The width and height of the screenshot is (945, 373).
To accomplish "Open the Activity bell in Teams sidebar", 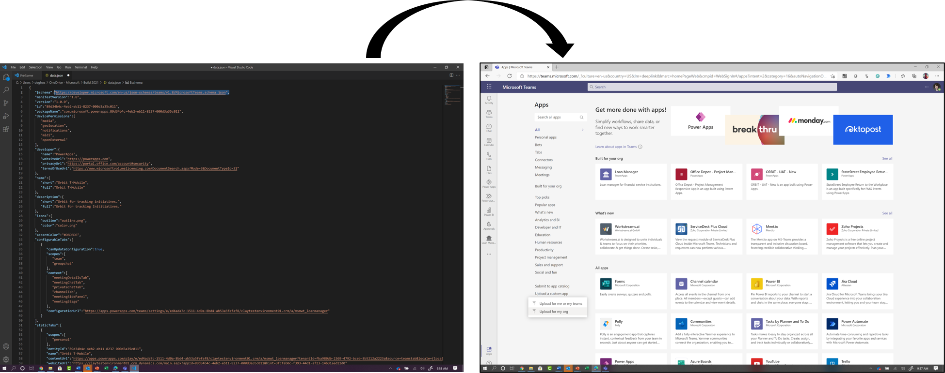I will [x=489, y=100].
